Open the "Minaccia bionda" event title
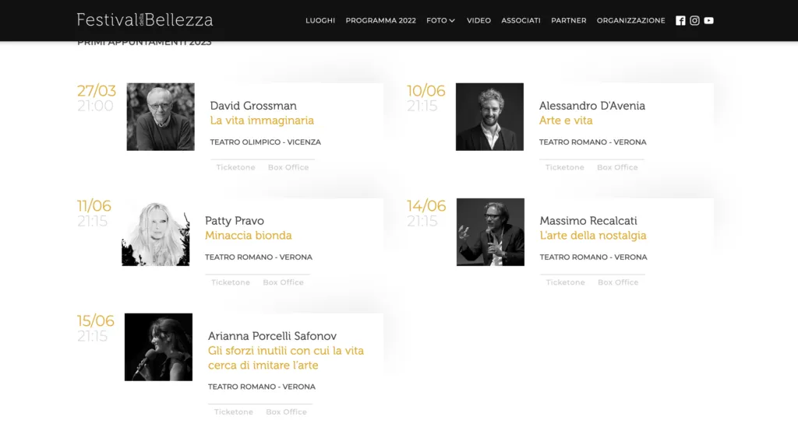 (x=248, y=236)
